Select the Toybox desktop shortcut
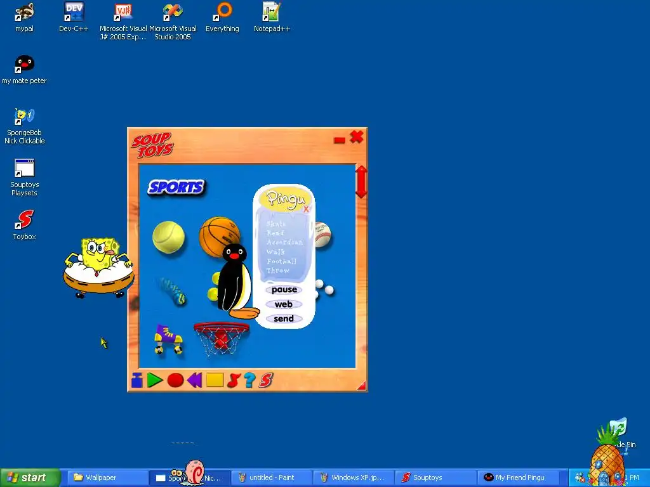 pos(25,225)
